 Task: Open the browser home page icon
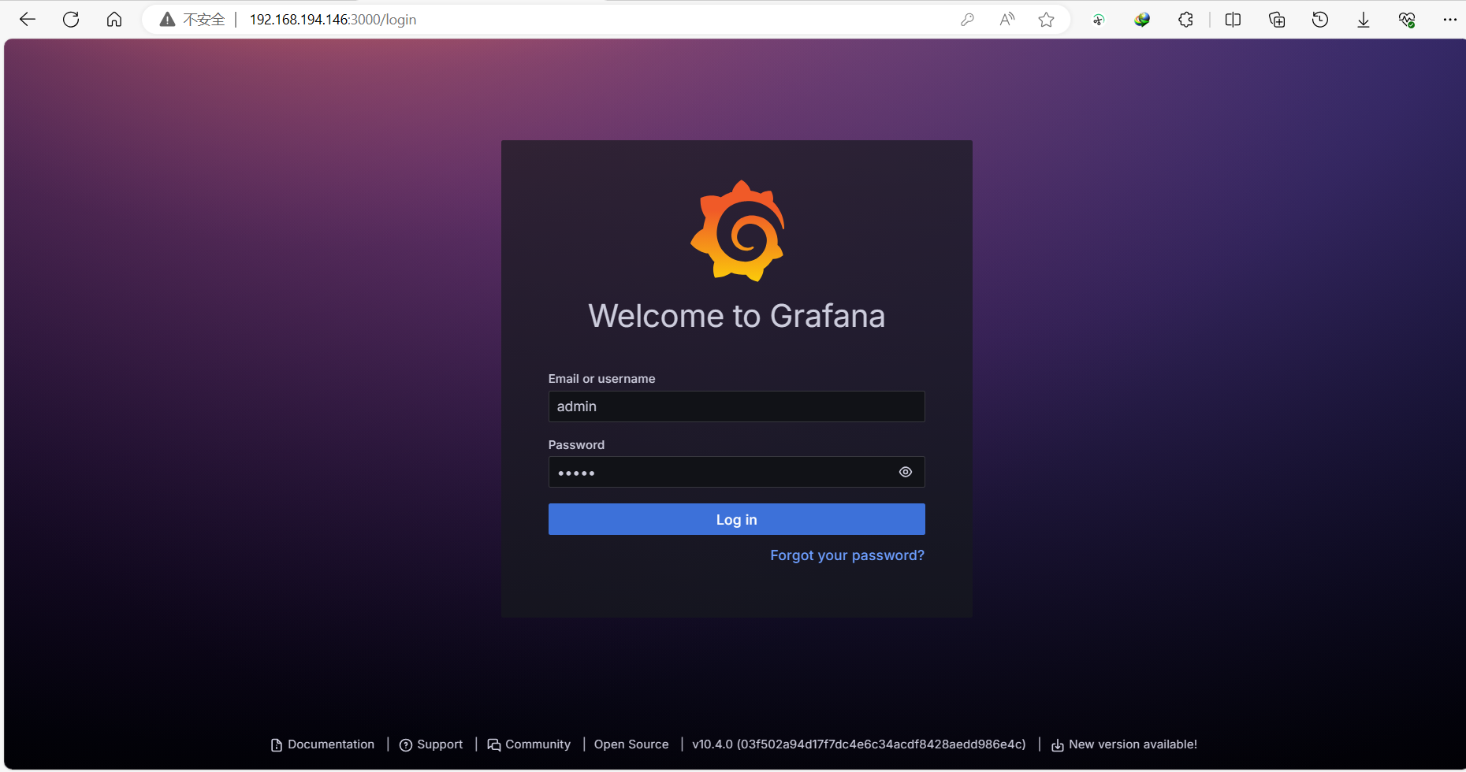click(x=114, y=20)
